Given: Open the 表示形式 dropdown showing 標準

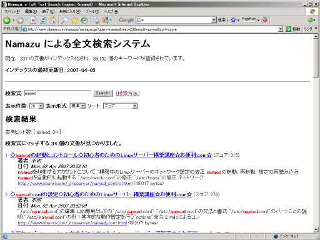Looking at the screenshot, I should click(77, 106).
